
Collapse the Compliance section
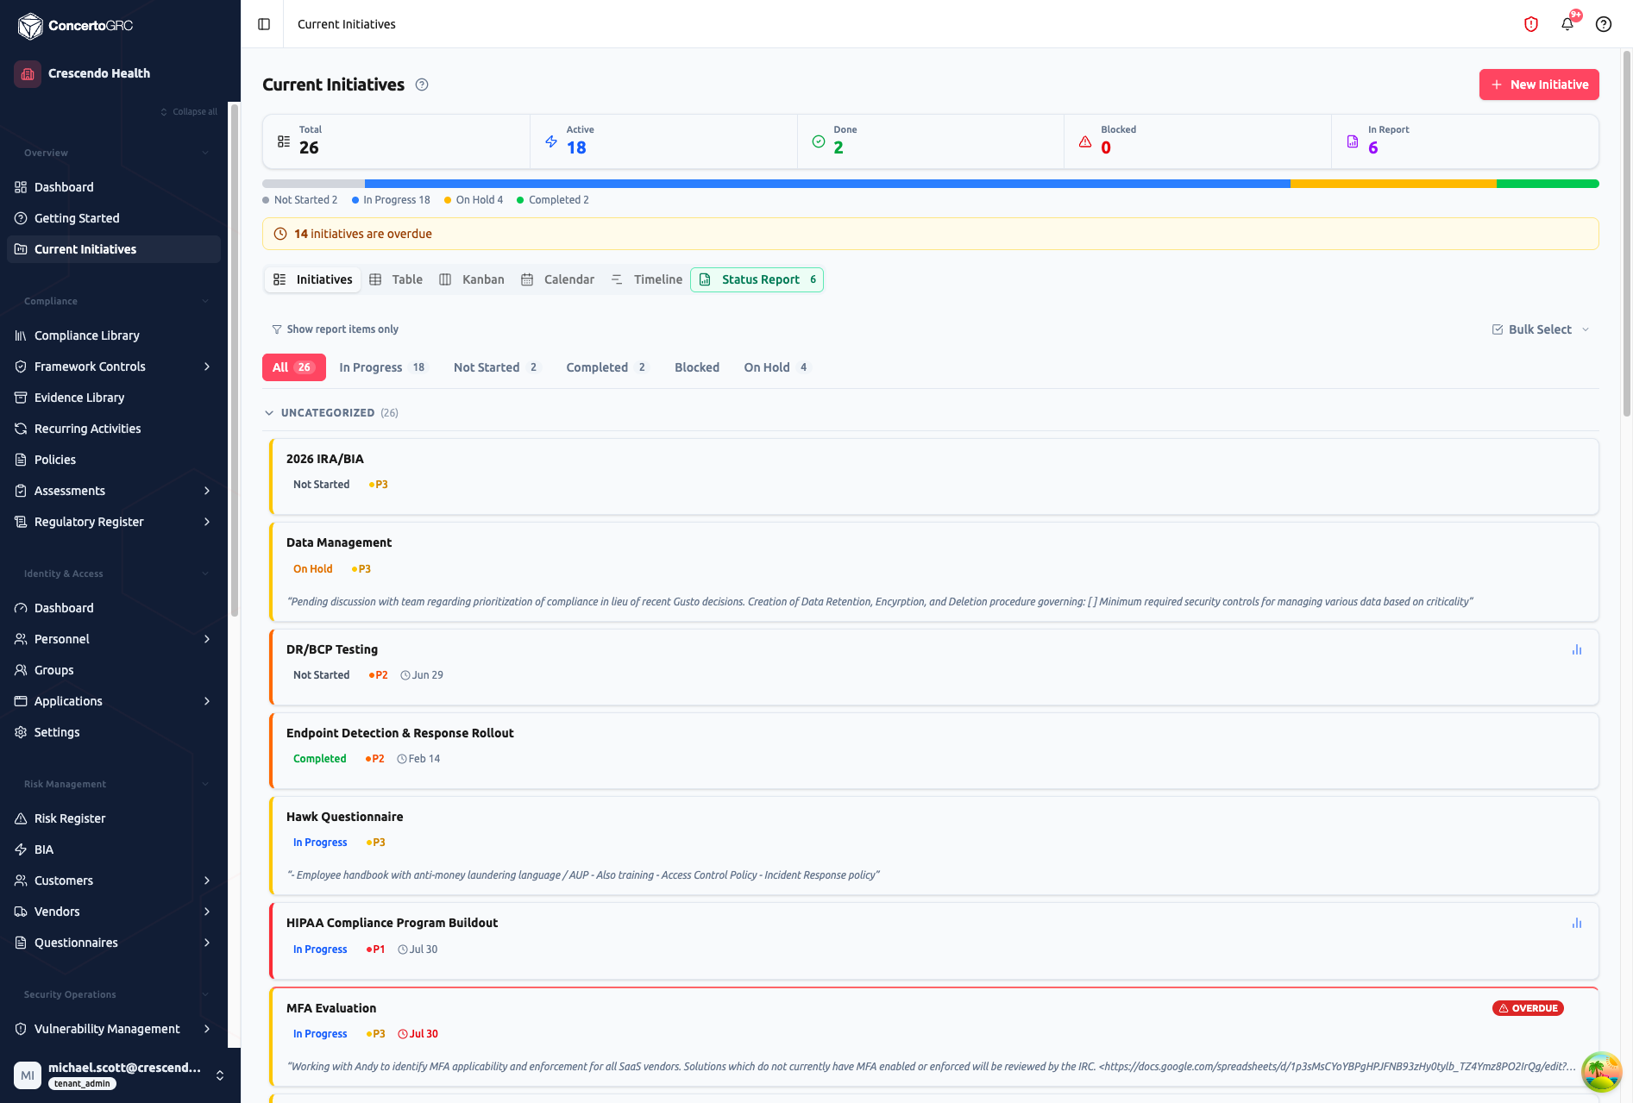tap(205, 301)
